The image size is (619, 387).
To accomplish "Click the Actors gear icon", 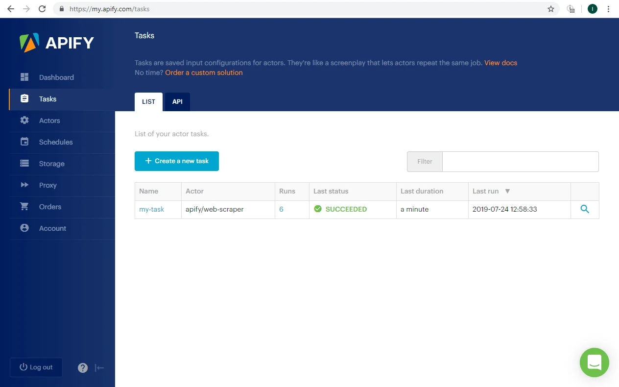I will click(24, 120).
